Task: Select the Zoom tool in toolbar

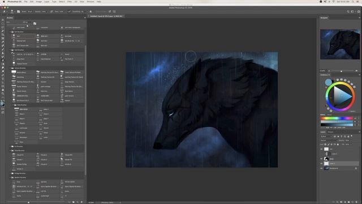Action: click(3, 93)
